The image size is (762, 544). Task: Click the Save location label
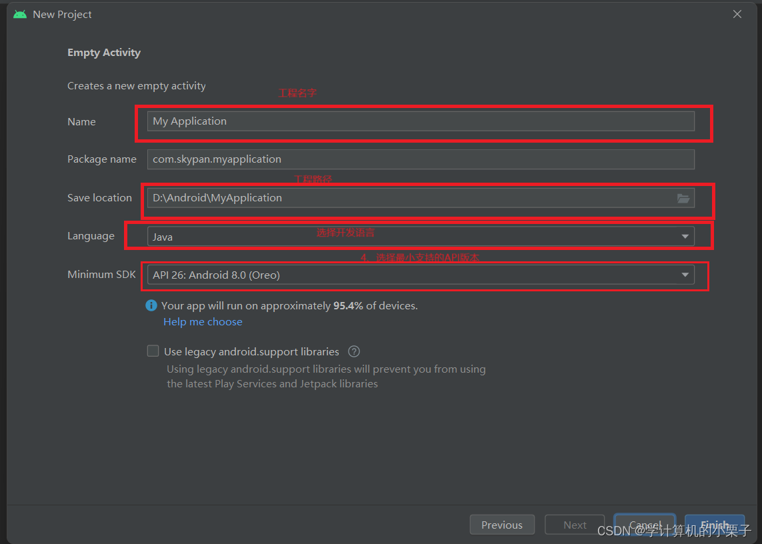tap(99, 198)
